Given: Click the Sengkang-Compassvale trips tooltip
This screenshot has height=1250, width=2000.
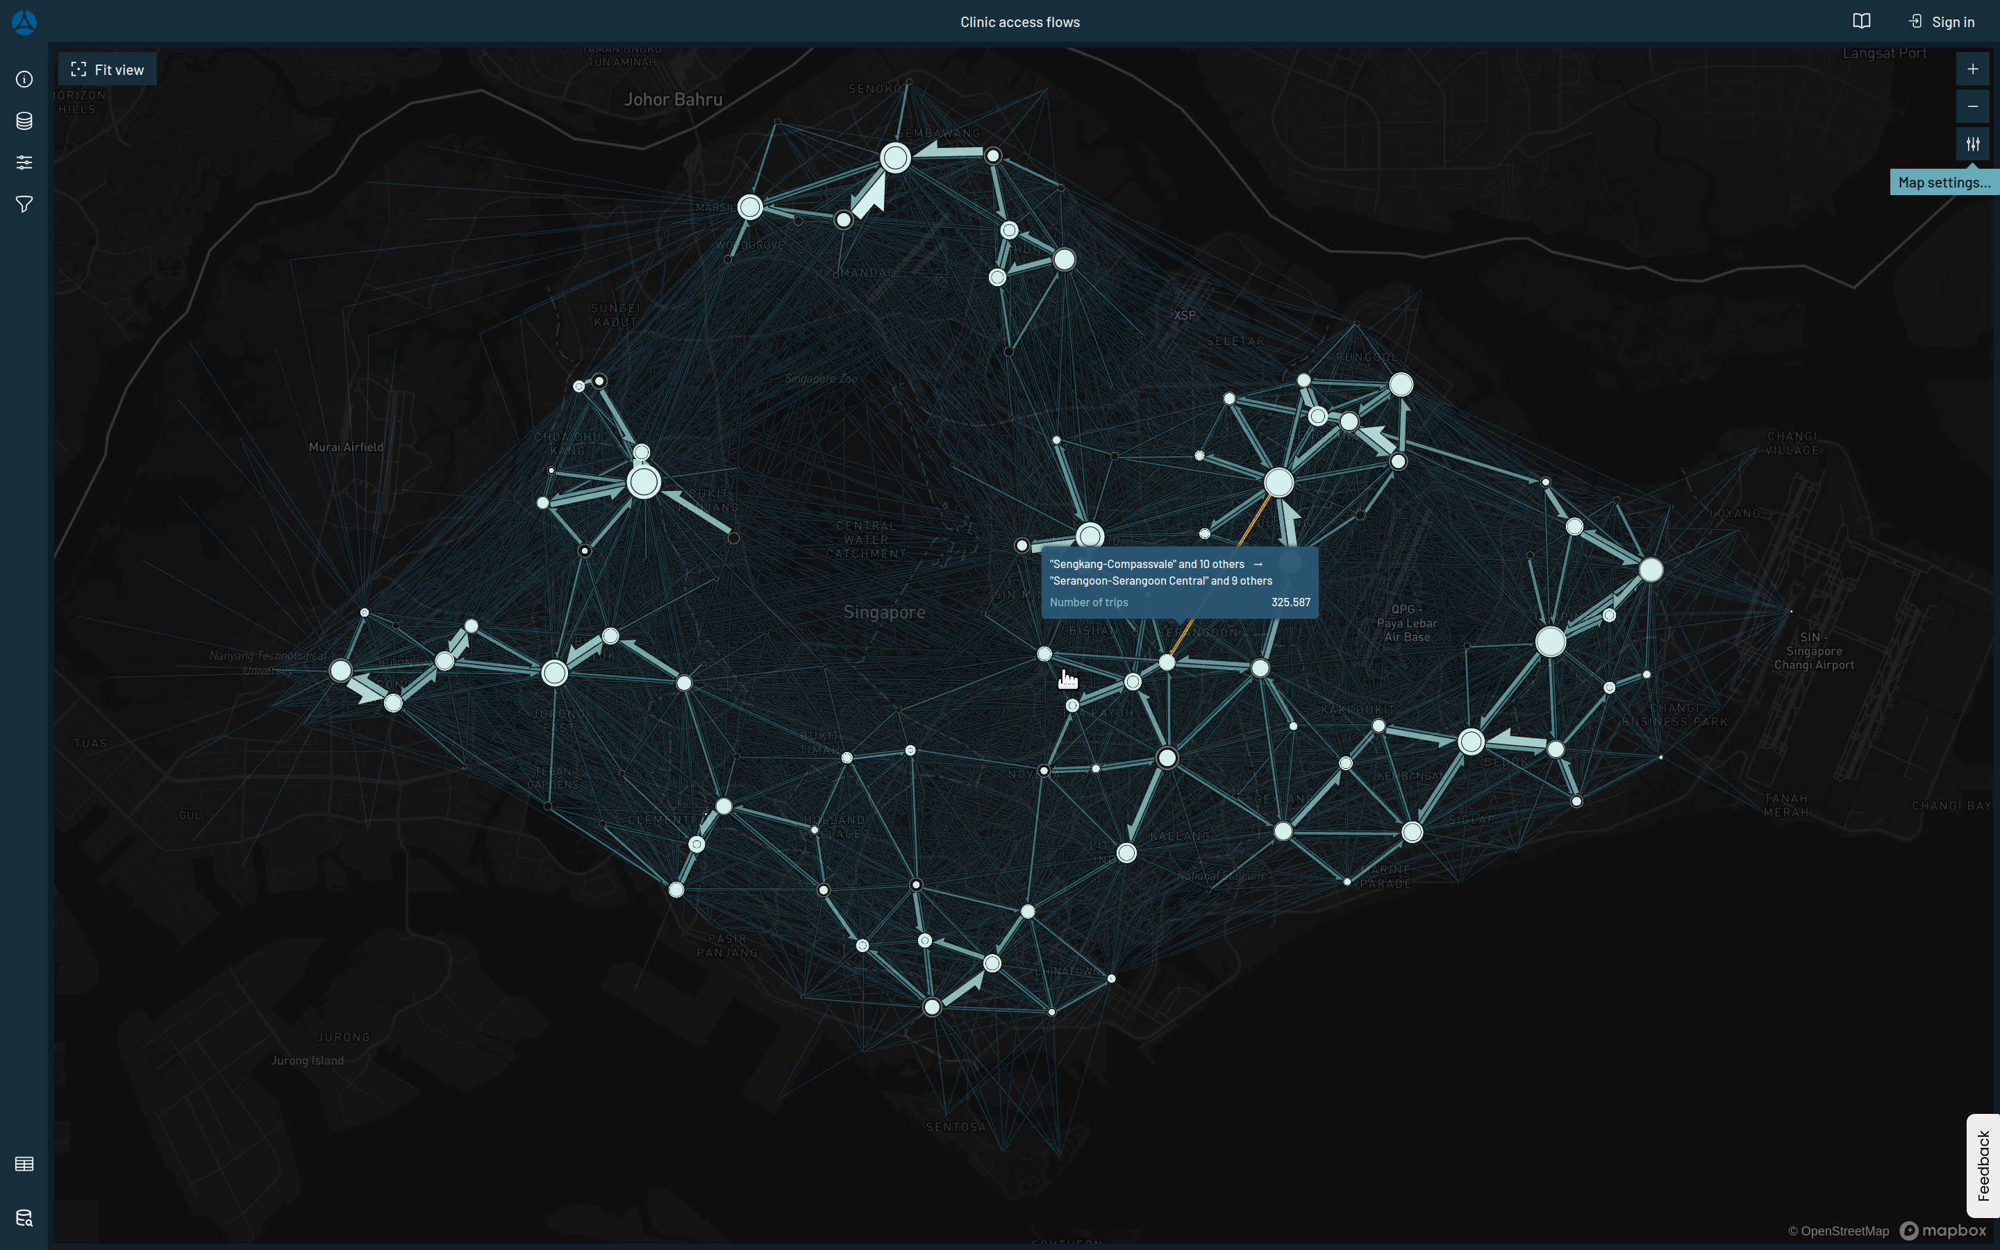Looking at the screenshot, I should tap(1179, 583).
